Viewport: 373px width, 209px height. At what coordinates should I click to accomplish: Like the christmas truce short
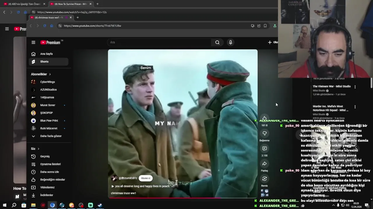264,118
